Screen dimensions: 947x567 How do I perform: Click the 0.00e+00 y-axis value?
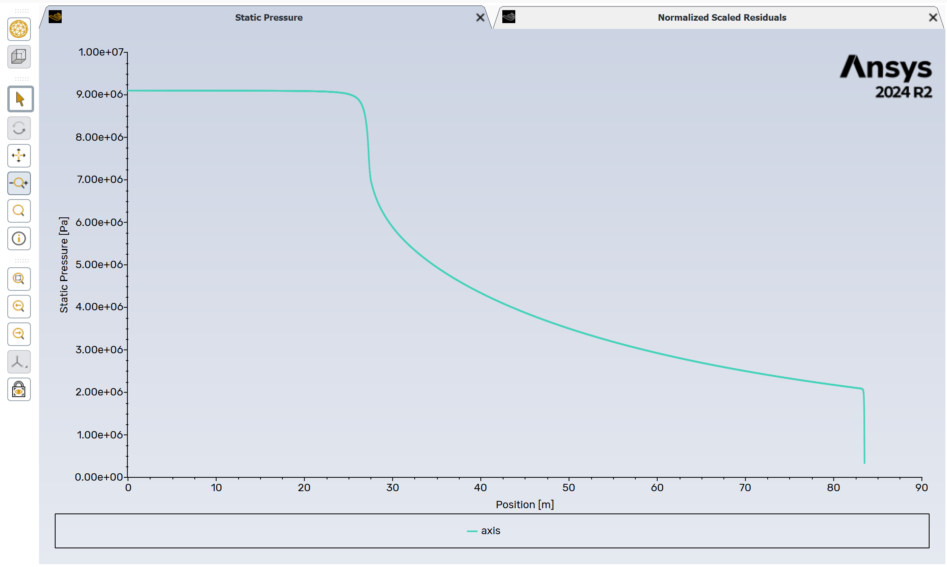pos(99,477)
